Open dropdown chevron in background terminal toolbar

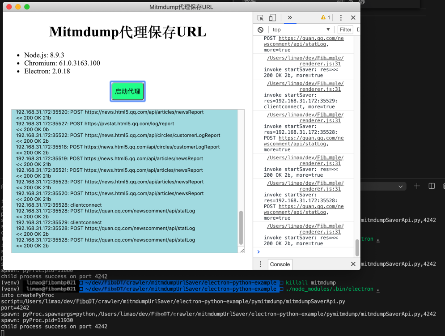[400, 187]
